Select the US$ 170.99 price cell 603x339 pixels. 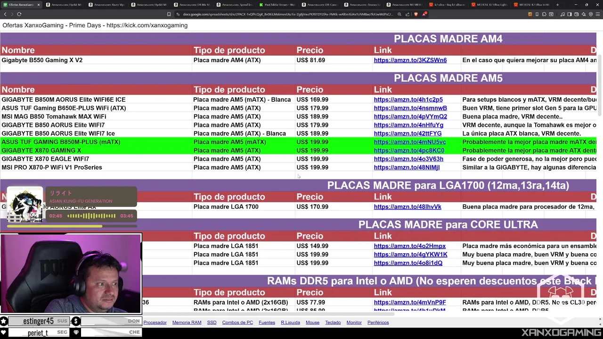pos(334,207)
